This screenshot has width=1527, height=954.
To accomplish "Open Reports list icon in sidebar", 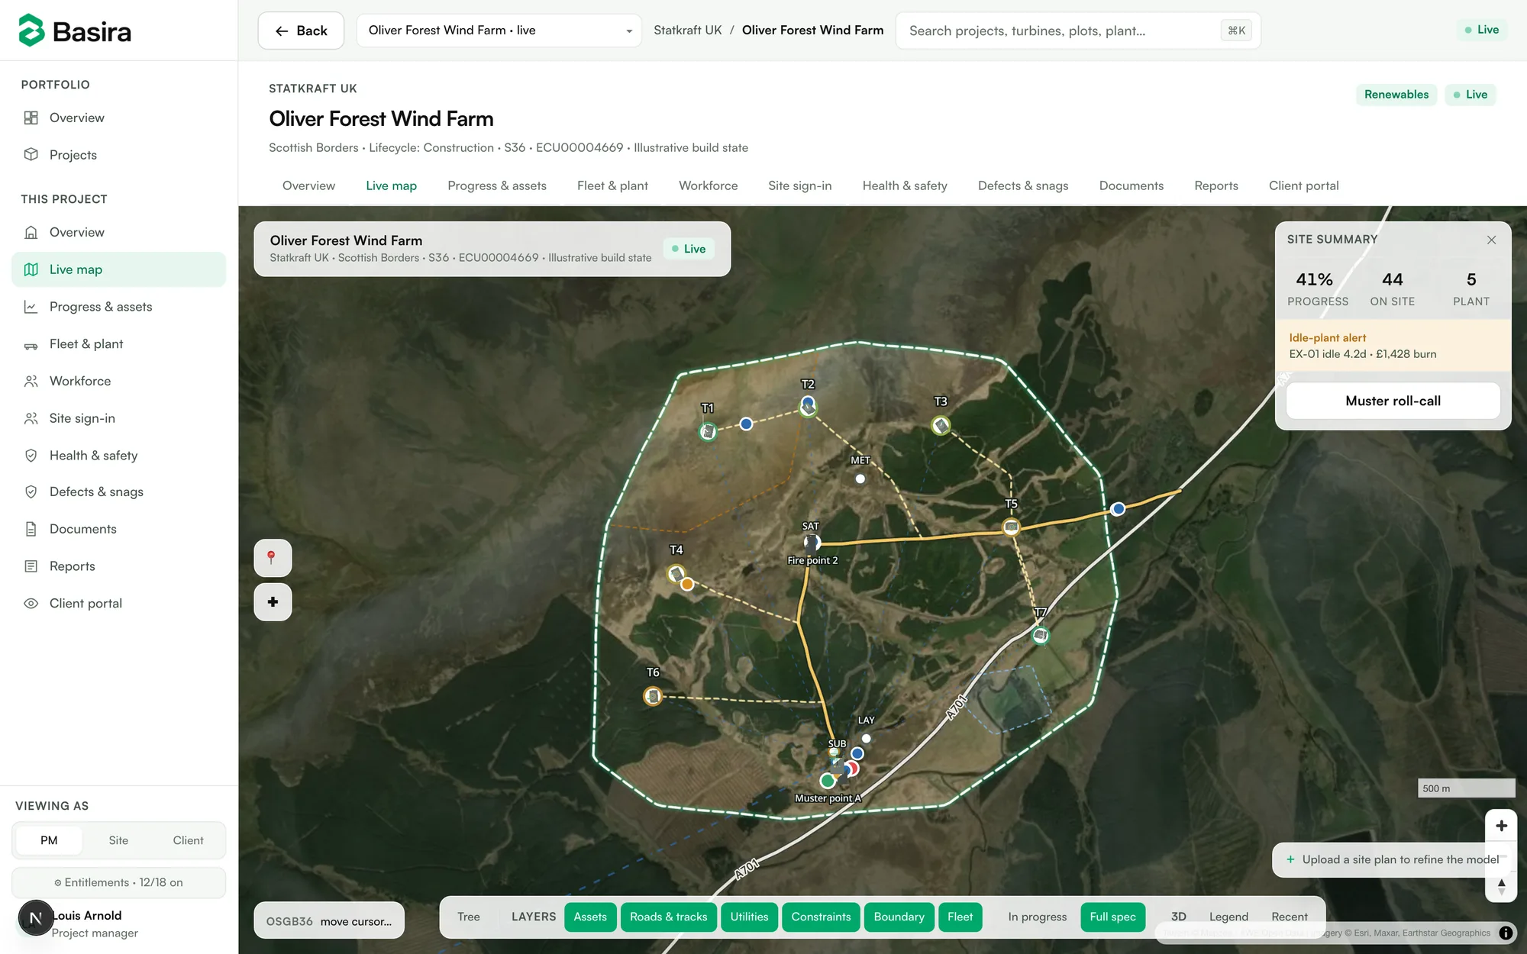I will (31, 566).
